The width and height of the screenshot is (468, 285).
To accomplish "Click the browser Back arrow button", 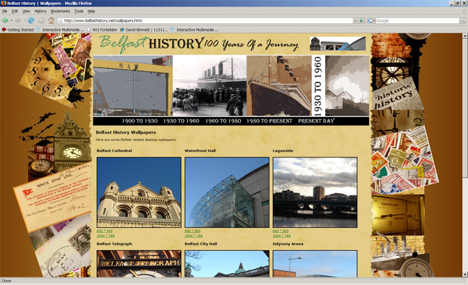I will pos(6,20).
